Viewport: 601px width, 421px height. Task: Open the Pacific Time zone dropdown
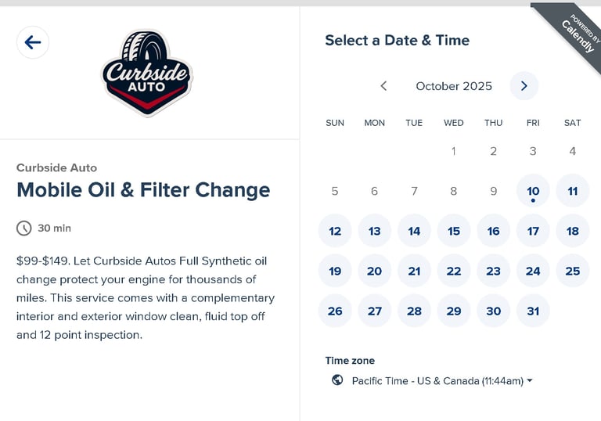[x=442, y=381]
